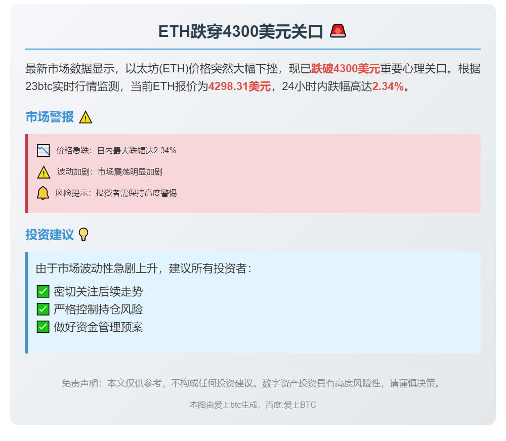Click the red siren icon in the title
Screen dimensions: 506x441
pyautogui.click(x=338, y=30)
